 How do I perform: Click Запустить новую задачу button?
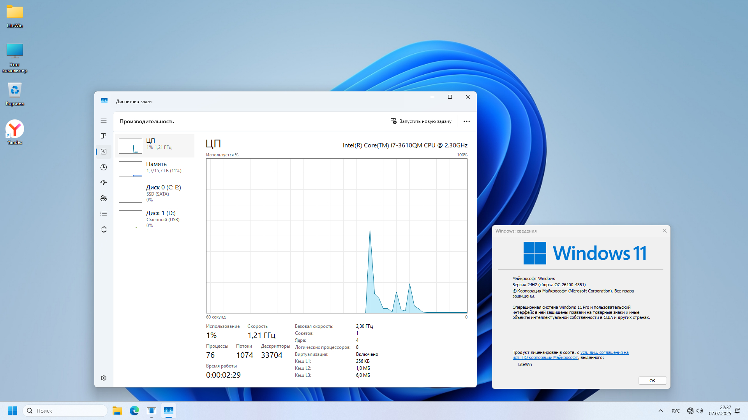pyautogui.click(x=421, y=121)
